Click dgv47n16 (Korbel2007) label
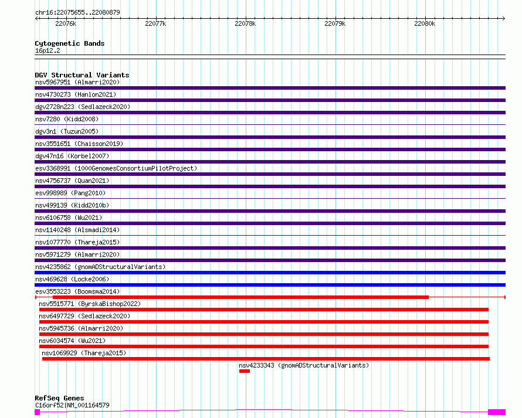The height and width of the screenshot is (418, 522). coord(72,156)
